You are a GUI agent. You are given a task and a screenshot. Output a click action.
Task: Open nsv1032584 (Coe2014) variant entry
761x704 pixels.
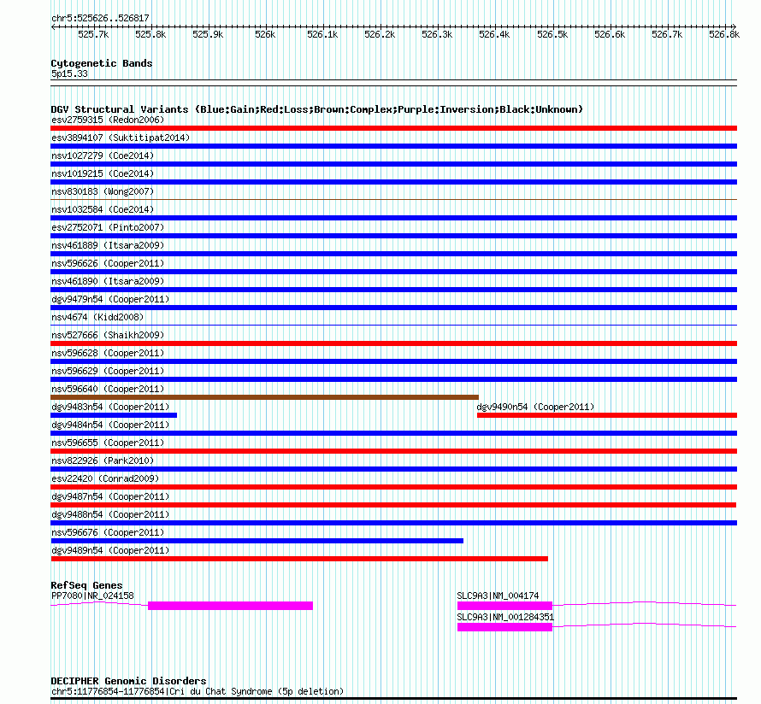[103, 209]
